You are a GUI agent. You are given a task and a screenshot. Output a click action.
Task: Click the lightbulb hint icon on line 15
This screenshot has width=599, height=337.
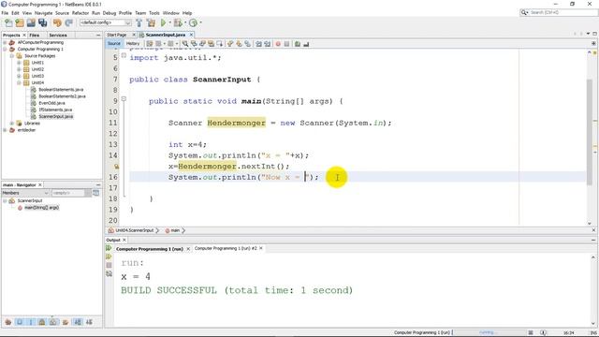click(x=116, y=167)
